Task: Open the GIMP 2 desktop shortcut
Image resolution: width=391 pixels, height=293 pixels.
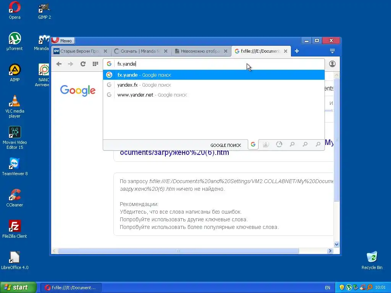Action: pyautogui.click(x=44, y=10)
